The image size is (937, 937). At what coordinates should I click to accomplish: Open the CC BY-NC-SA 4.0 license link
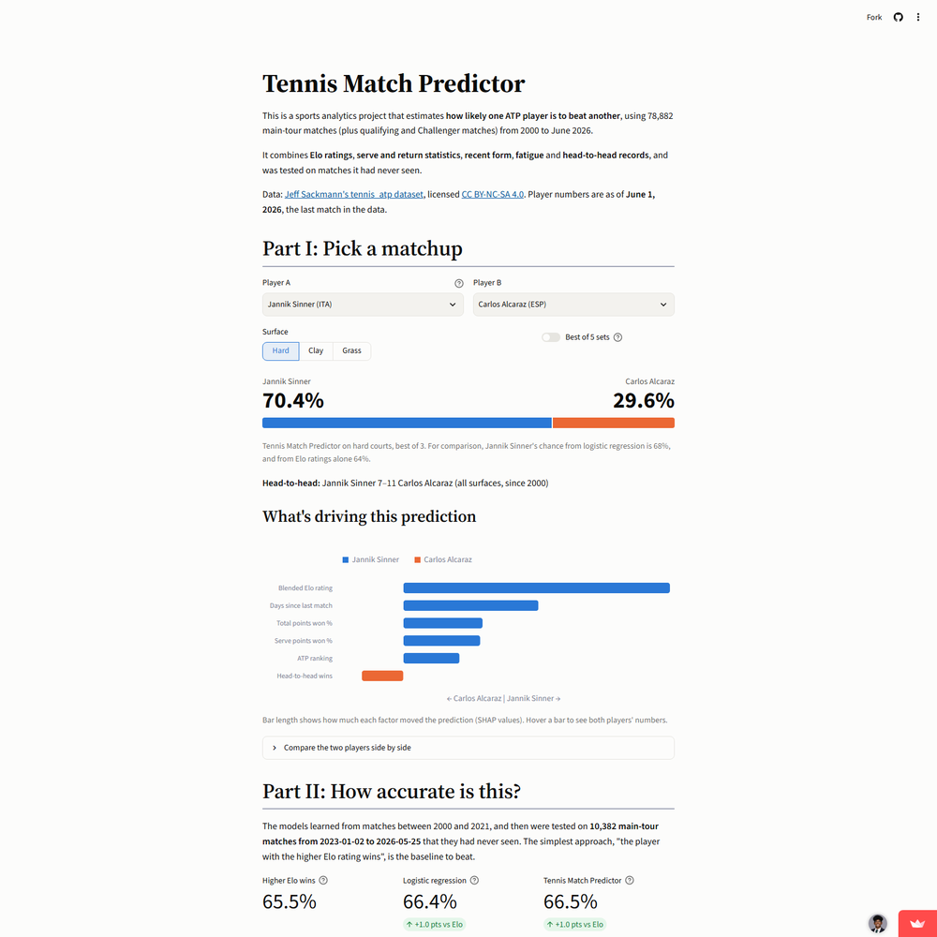[493, 194]
